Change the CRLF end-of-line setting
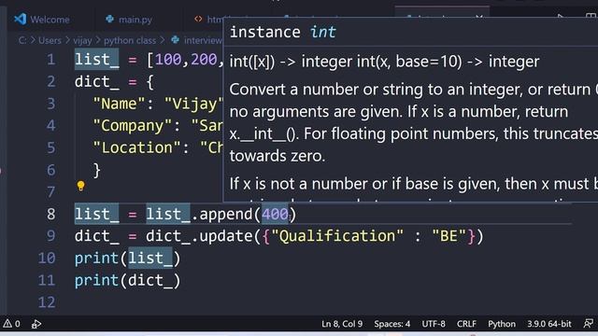The image size is (598, 336). (x=466, y=324)
